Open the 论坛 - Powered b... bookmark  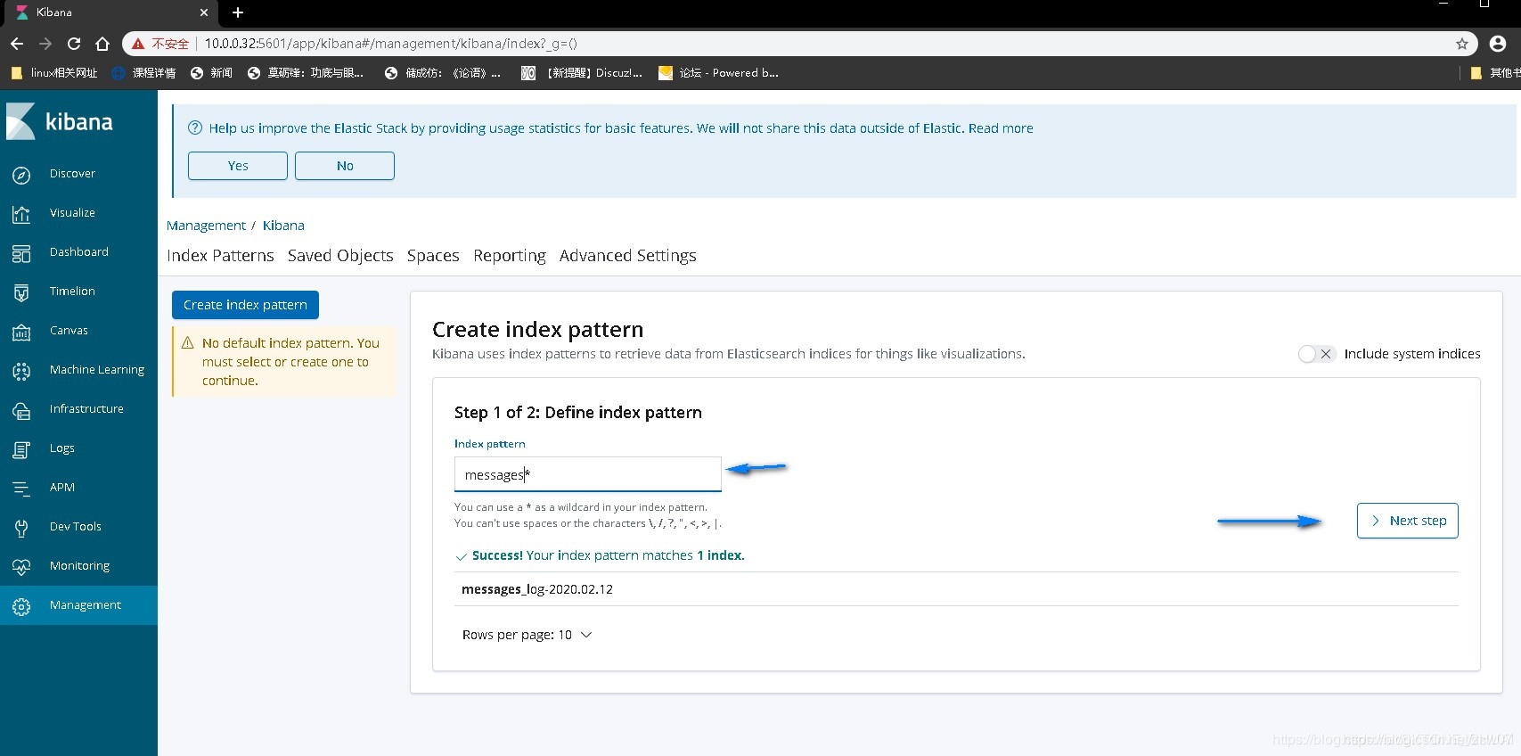tap(719, 73)
